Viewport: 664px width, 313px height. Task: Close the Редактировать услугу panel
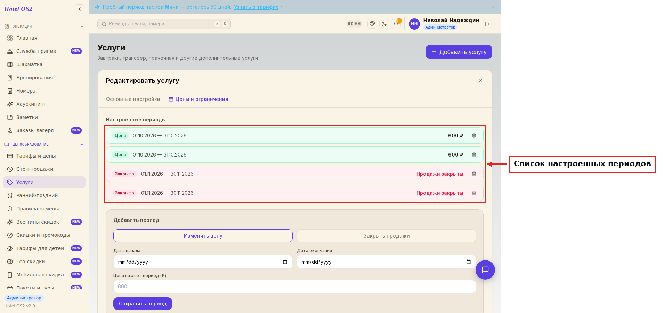[x=480, y=81]
